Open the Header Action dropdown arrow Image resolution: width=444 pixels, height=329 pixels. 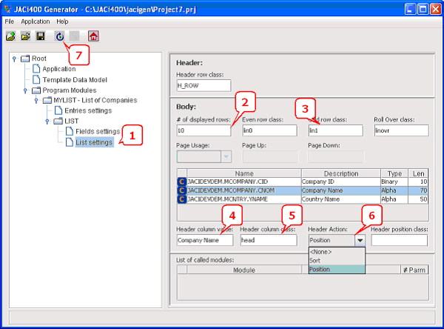[x=359, y=240]
